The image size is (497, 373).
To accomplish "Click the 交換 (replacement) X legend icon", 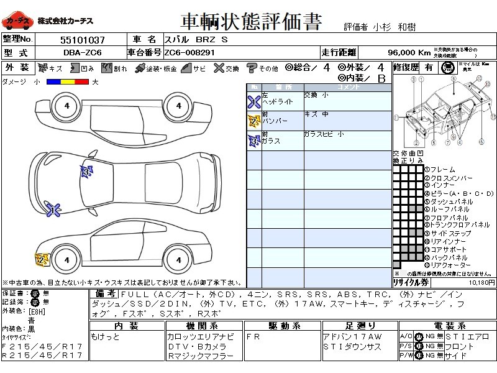I will click(x=218, y=68).
